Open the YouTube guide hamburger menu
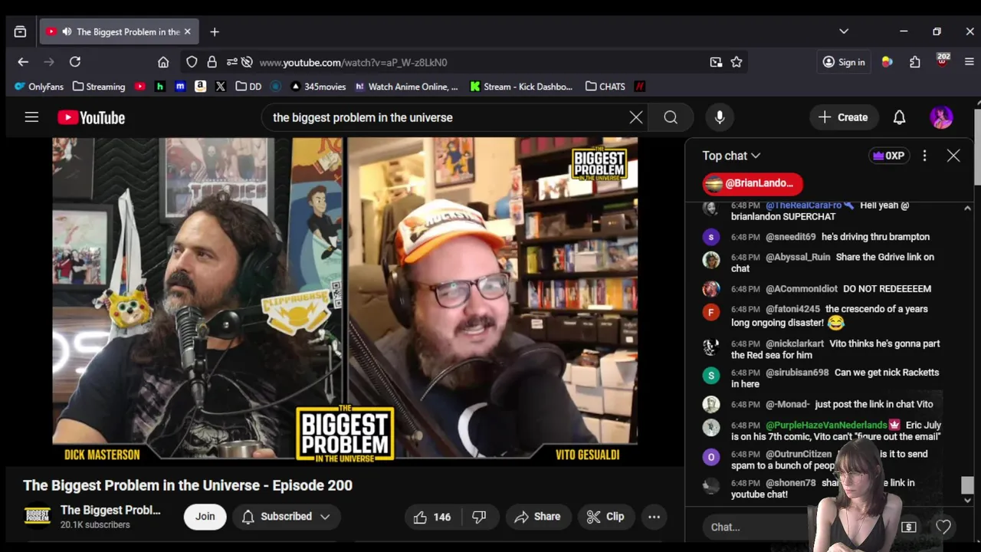Viewport: 981px width, 552px height. [31, 117]
